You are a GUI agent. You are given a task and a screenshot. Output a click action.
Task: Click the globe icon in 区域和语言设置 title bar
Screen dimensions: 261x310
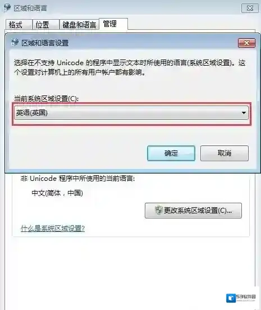pyautogui.click(x=15, y=43)
